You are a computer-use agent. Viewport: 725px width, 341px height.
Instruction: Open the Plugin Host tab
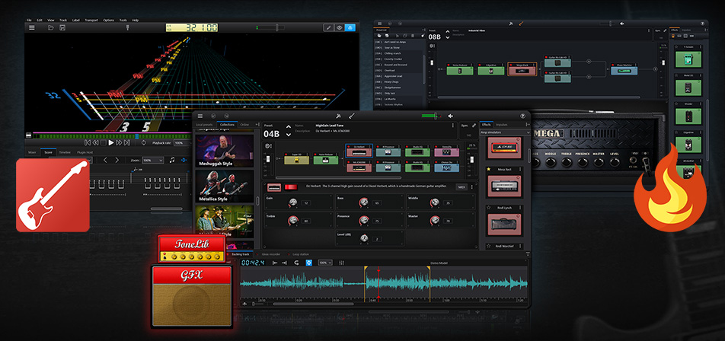pyautogui.click(x=85, y=152)
